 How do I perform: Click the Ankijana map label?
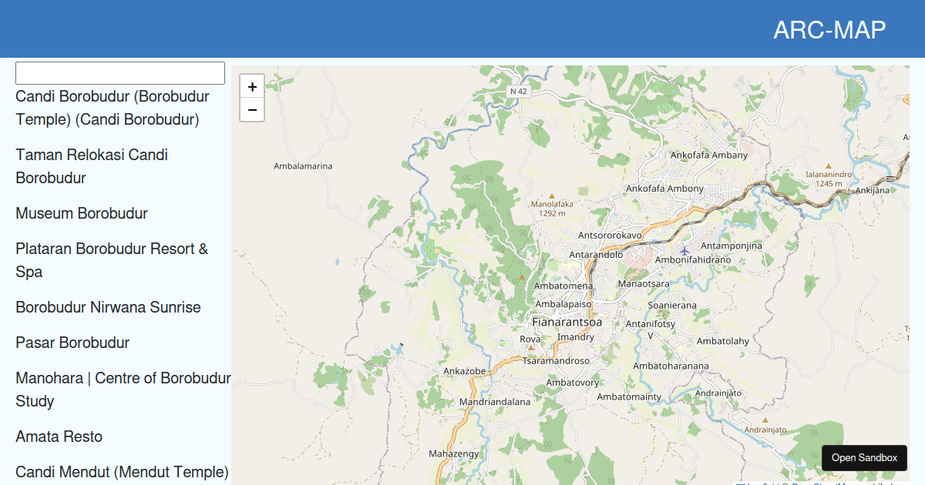click(872, 190)
